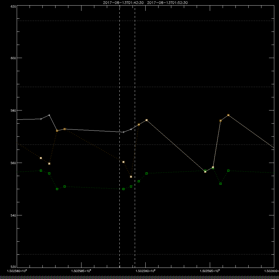Click the 540 label on the y-axis
This screenshot has width=279, height=279.
click(13, 215)
